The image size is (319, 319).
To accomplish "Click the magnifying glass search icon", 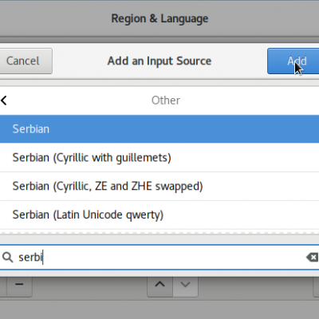I will point(7,257).
